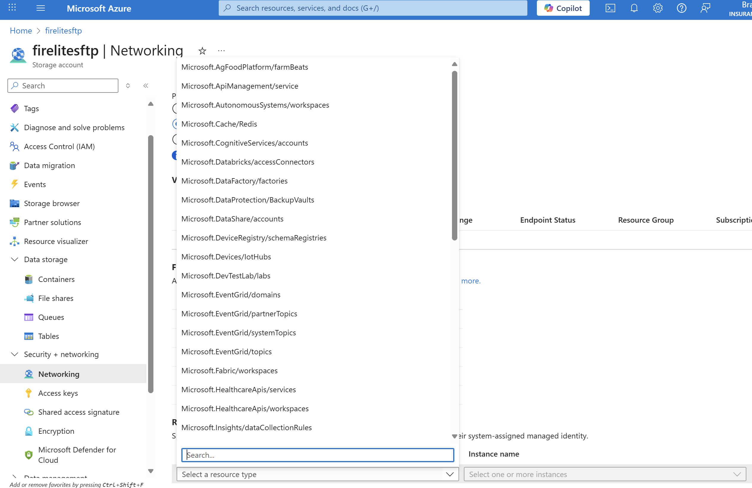The height and width of the screenshot is (488, 752).
Task: Select Data migration in the sidebar
Action: tap(49, 165)
